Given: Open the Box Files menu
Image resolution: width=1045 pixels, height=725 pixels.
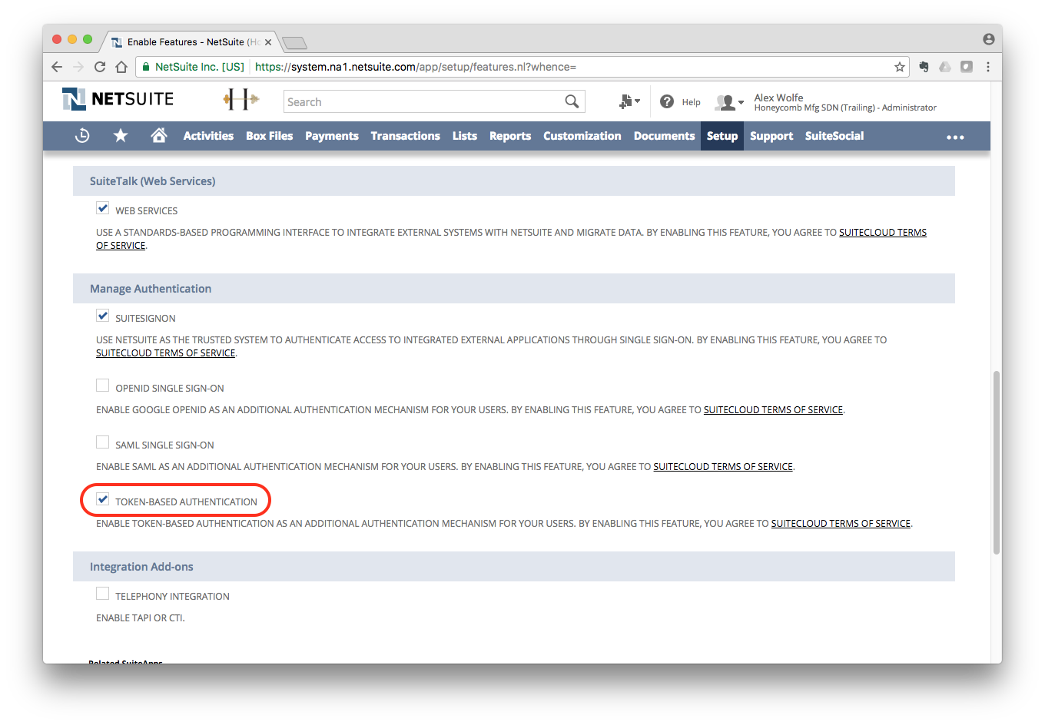Looking at the screenshot, I should [x=269, y=136].
